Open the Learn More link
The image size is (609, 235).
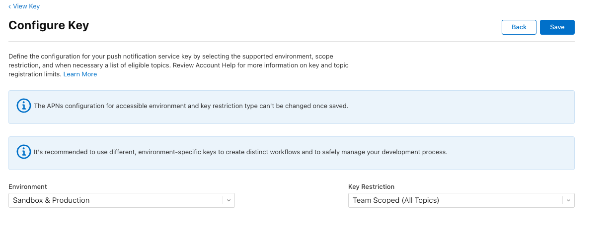click(x=80, y=74)
